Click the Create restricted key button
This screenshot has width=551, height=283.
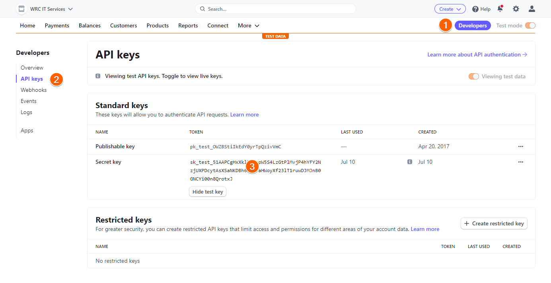494,223
